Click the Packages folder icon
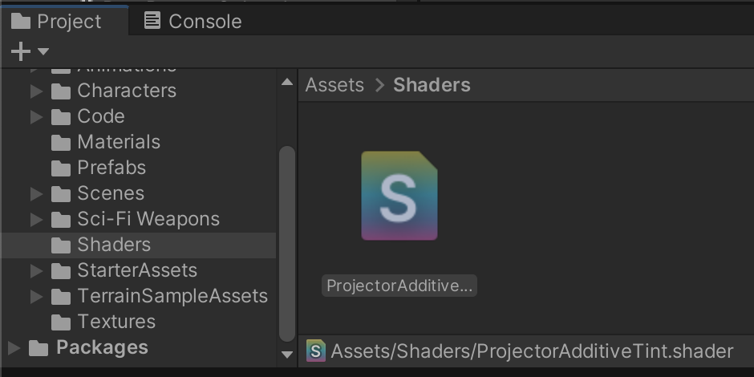This screenshot has height=377, width=754. pyautogui.click(x=39, y=348)
